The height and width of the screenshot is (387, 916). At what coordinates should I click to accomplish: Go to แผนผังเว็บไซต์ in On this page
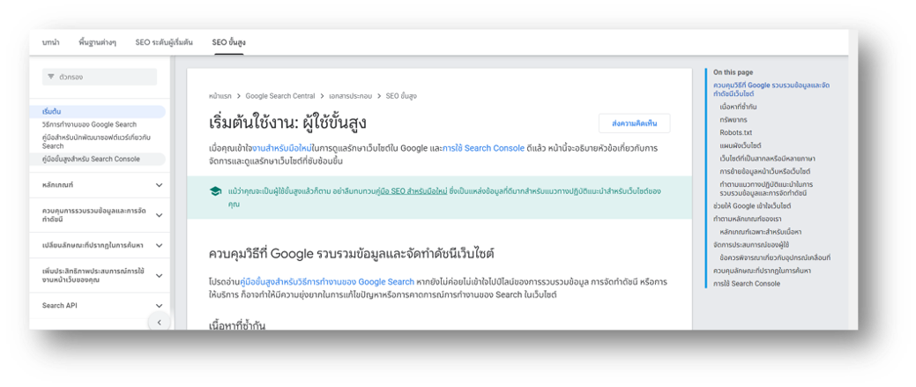point(741,145)
